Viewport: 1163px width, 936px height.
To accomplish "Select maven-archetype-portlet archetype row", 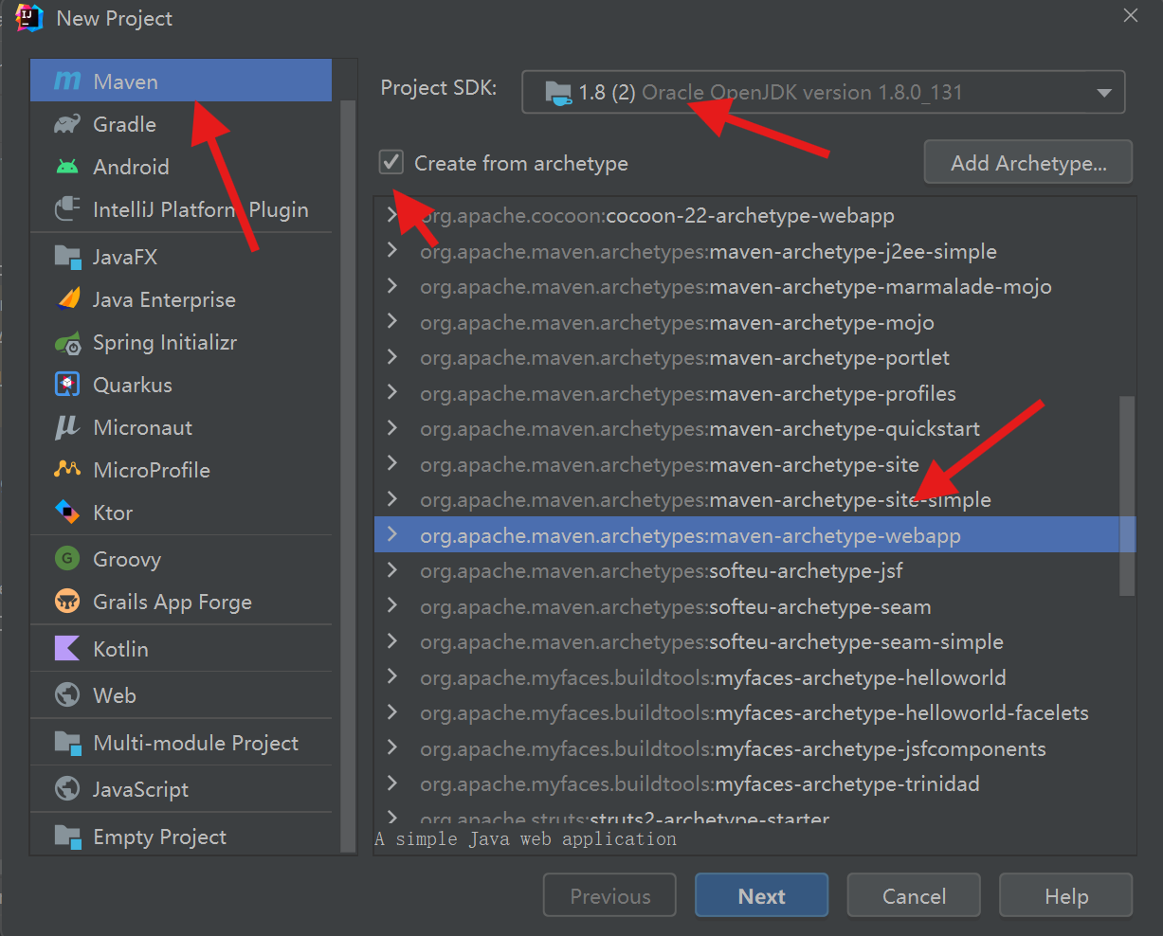I will tap(754, 358).
